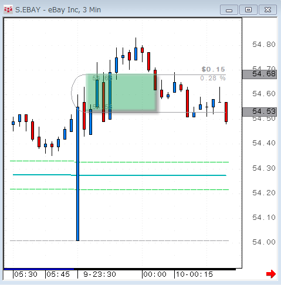
Task: Click the red candlestick app icon in title bar
Action: click(x=8, y=9)
